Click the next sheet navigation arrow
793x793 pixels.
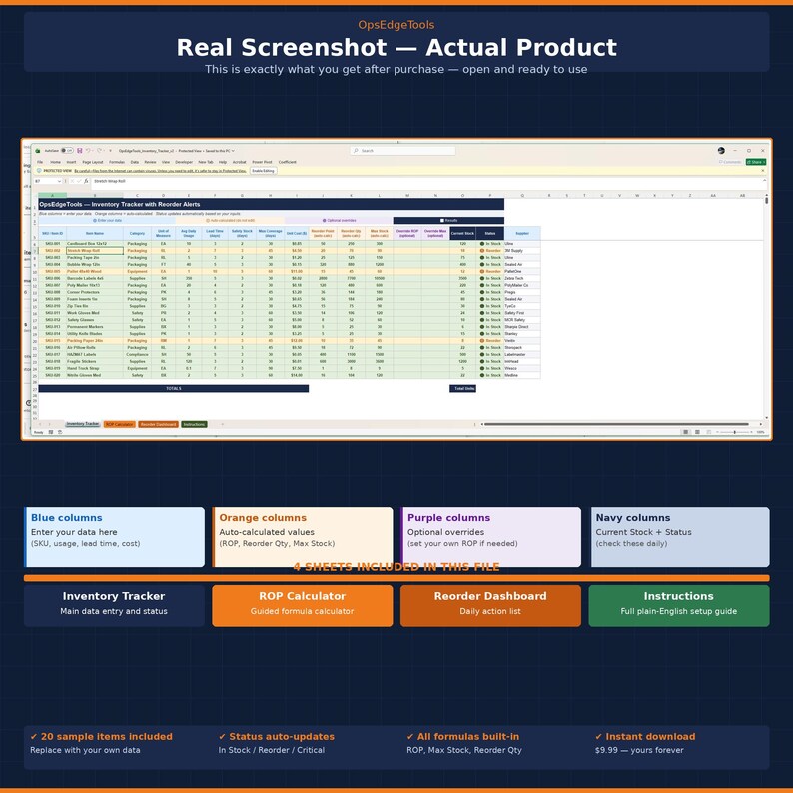(x=50, y=424)
